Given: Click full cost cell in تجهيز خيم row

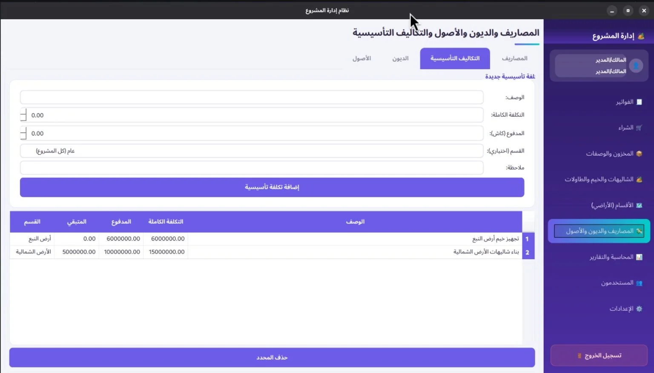Looking at the screenshot, I should 166,239.
